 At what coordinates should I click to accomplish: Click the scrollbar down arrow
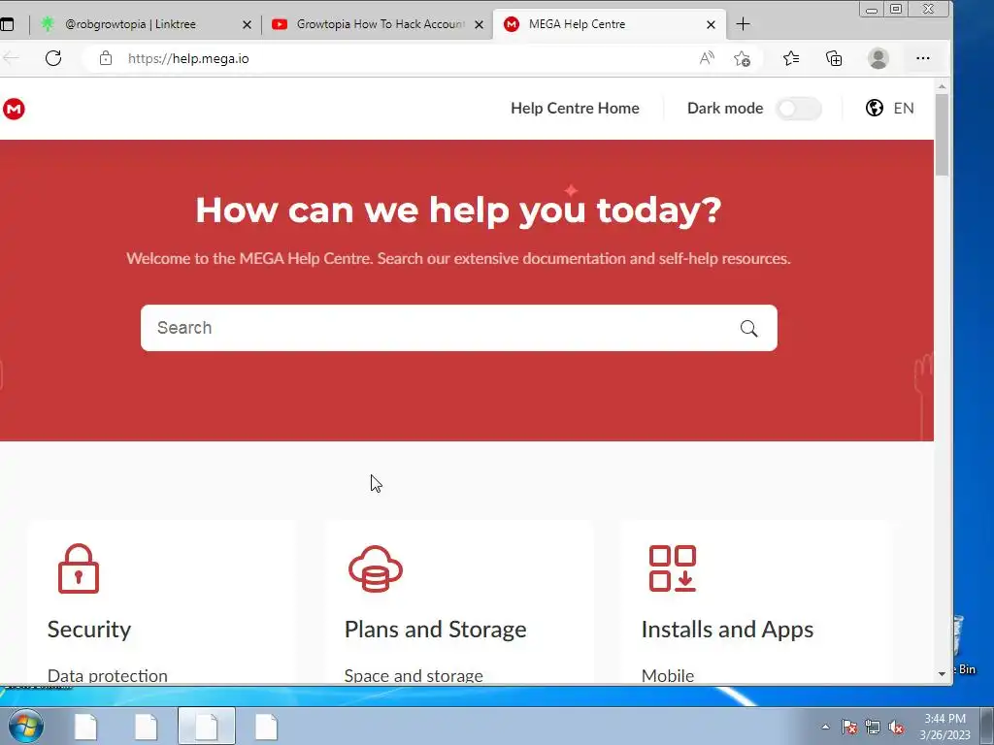(x=942, y=673)
